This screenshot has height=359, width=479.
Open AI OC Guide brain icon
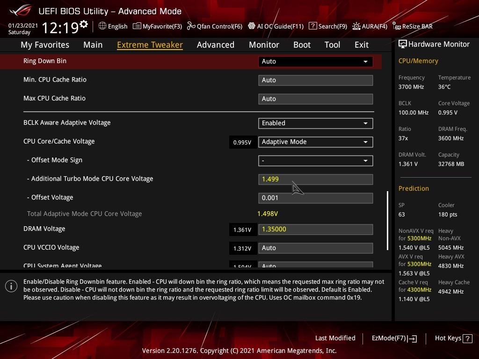click(251, 26)
